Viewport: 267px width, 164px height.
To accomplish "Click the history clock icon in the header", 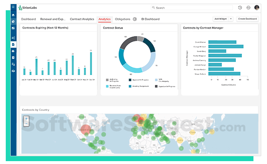I will click(240, 7).
